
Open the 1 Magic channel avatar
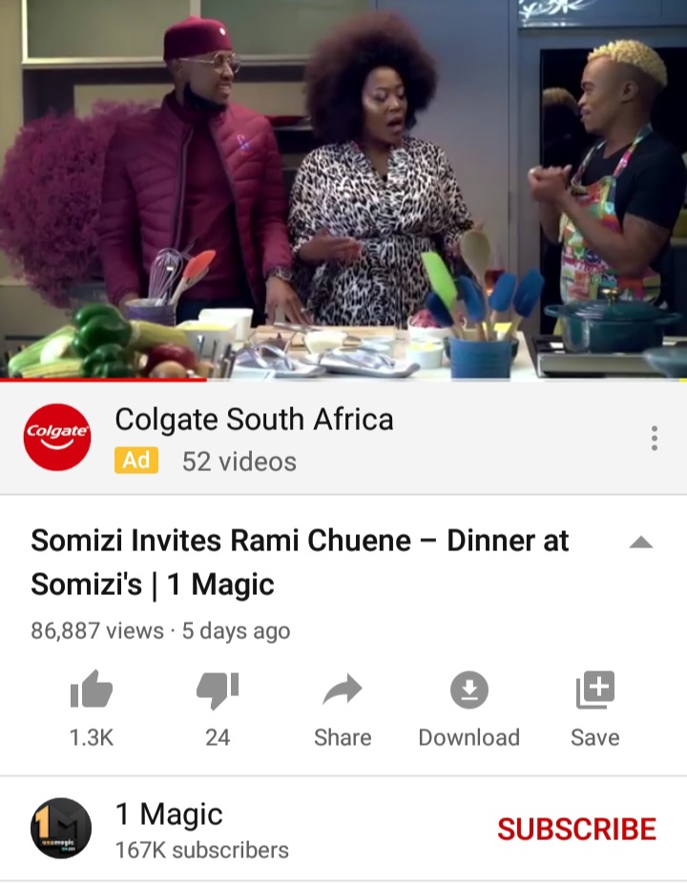tap(61, 828)
